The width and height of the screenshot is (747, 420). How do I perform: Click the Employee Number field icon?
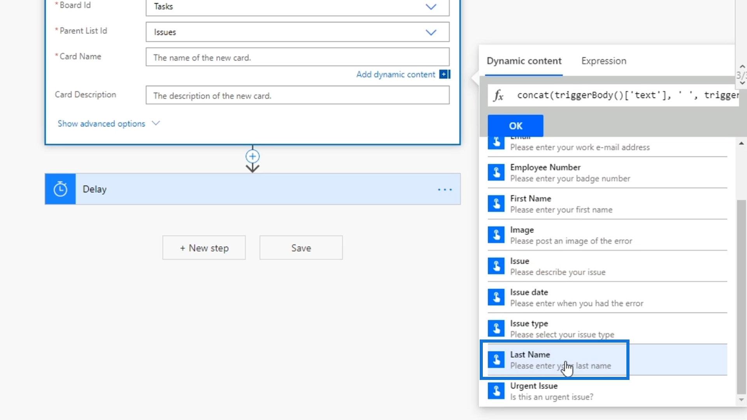(x=496, y=173)
